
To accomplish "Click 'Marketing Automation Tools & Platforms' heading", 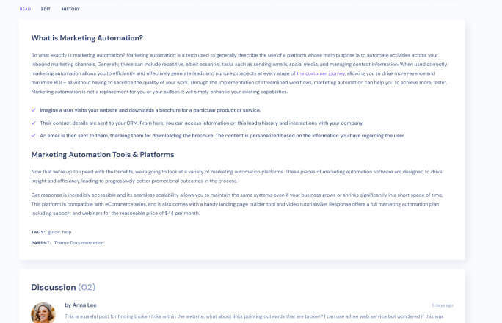I will 102,155.
